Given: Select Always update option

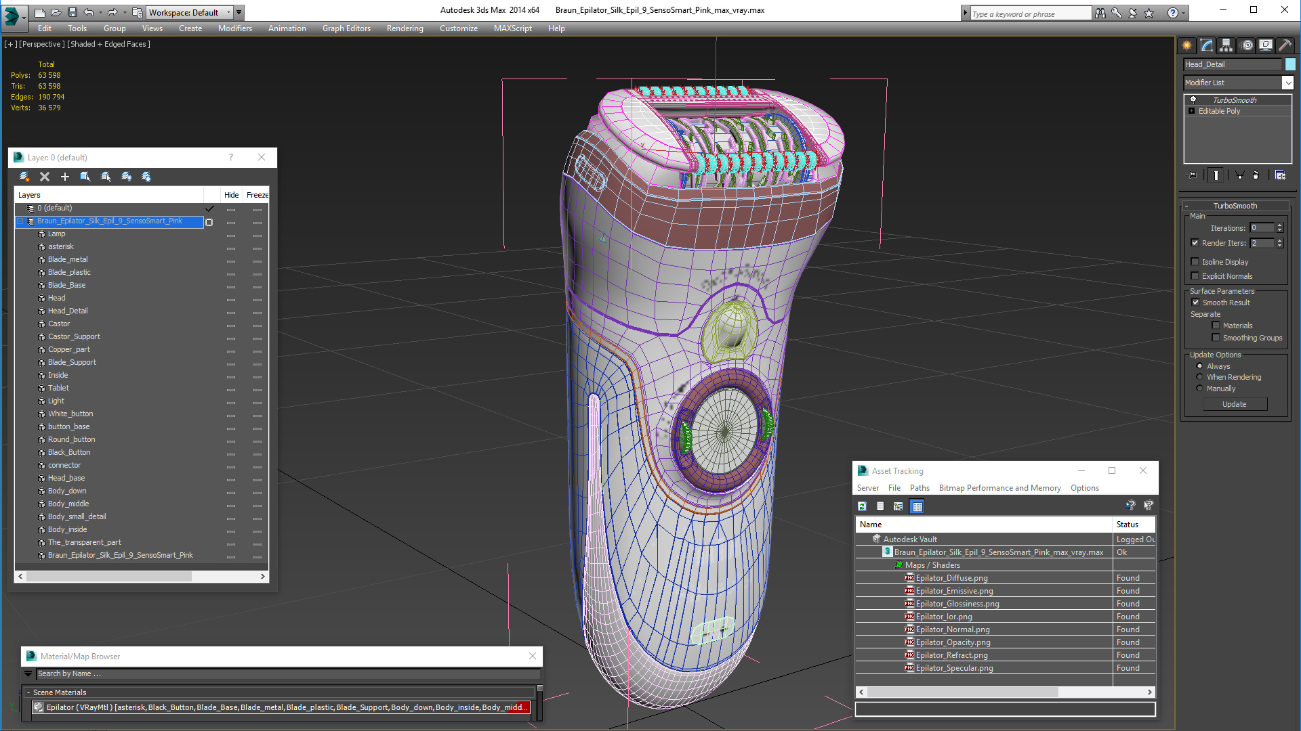Looking at the screenshot, I should (x=1199, y=366).
